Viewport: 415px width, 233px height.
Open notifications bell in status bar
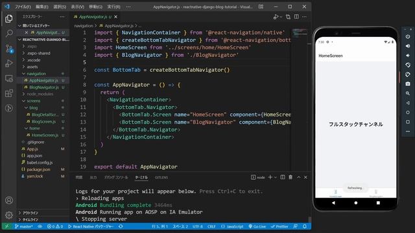[x=305, y=227]
